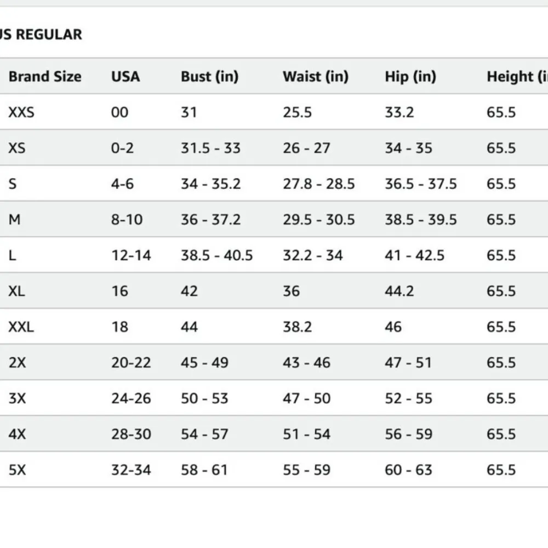Click the XL row's 44.2 hip value
548x548 pixels.
(399, 291)
